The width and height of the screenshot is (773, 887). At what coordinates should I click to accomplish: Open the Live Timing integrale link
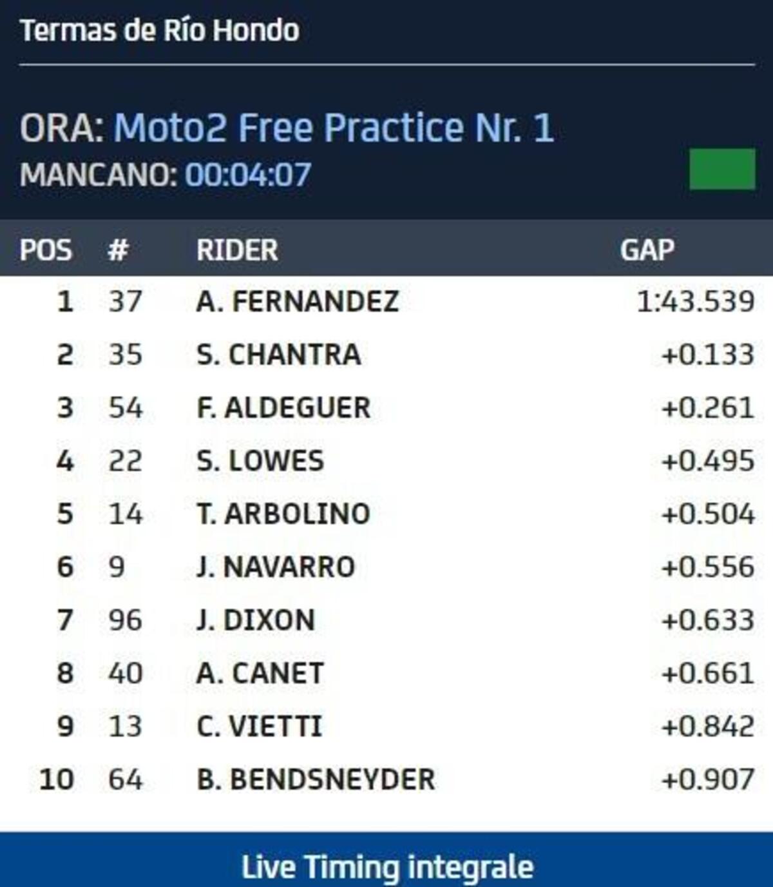tap(387, 866)
